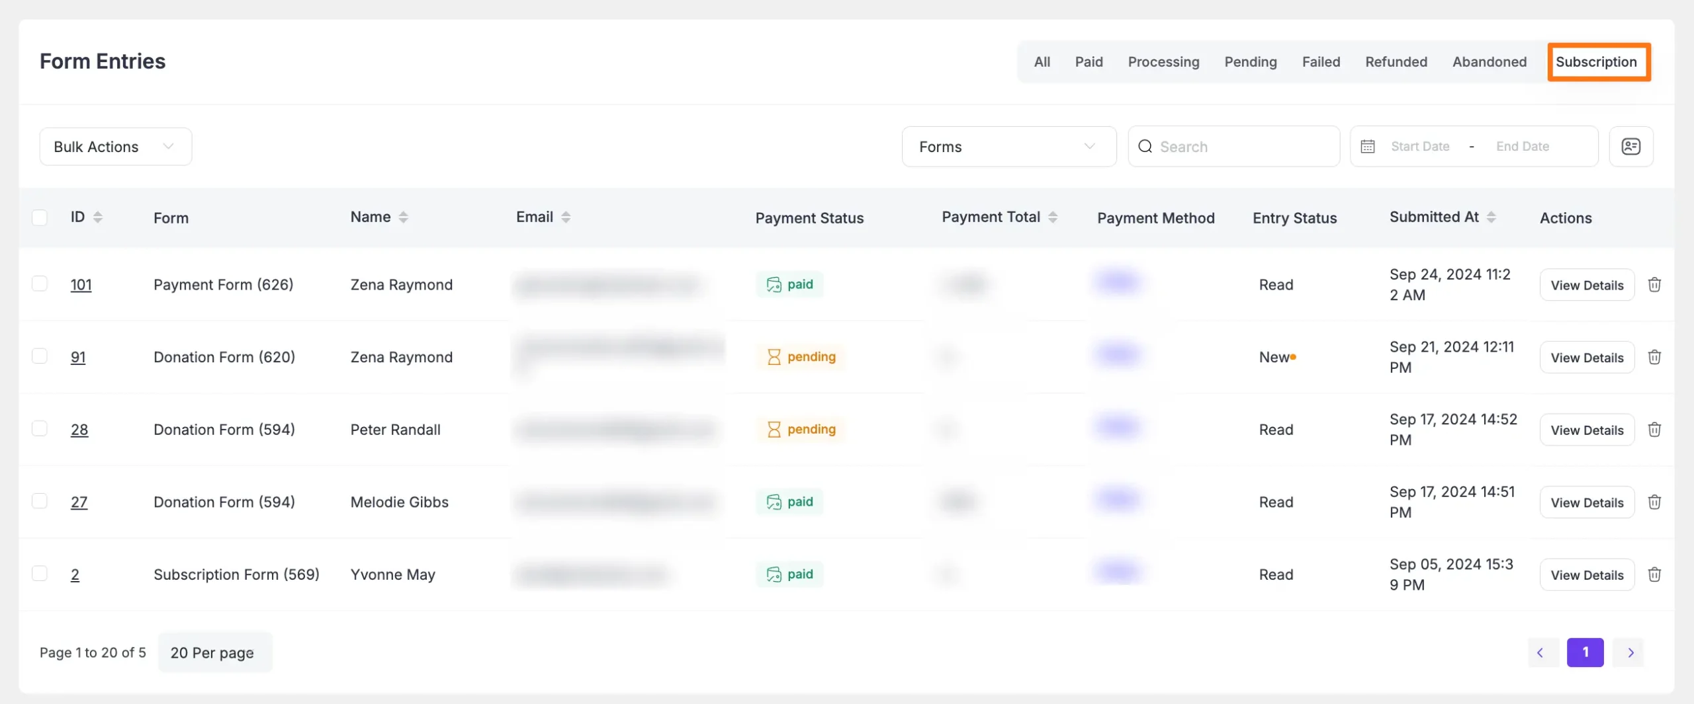Image resolution: width=1694 pixels, height=704 pixels.
Task: Open the visible columns contact-card icon
Action: click(1631, 146)
